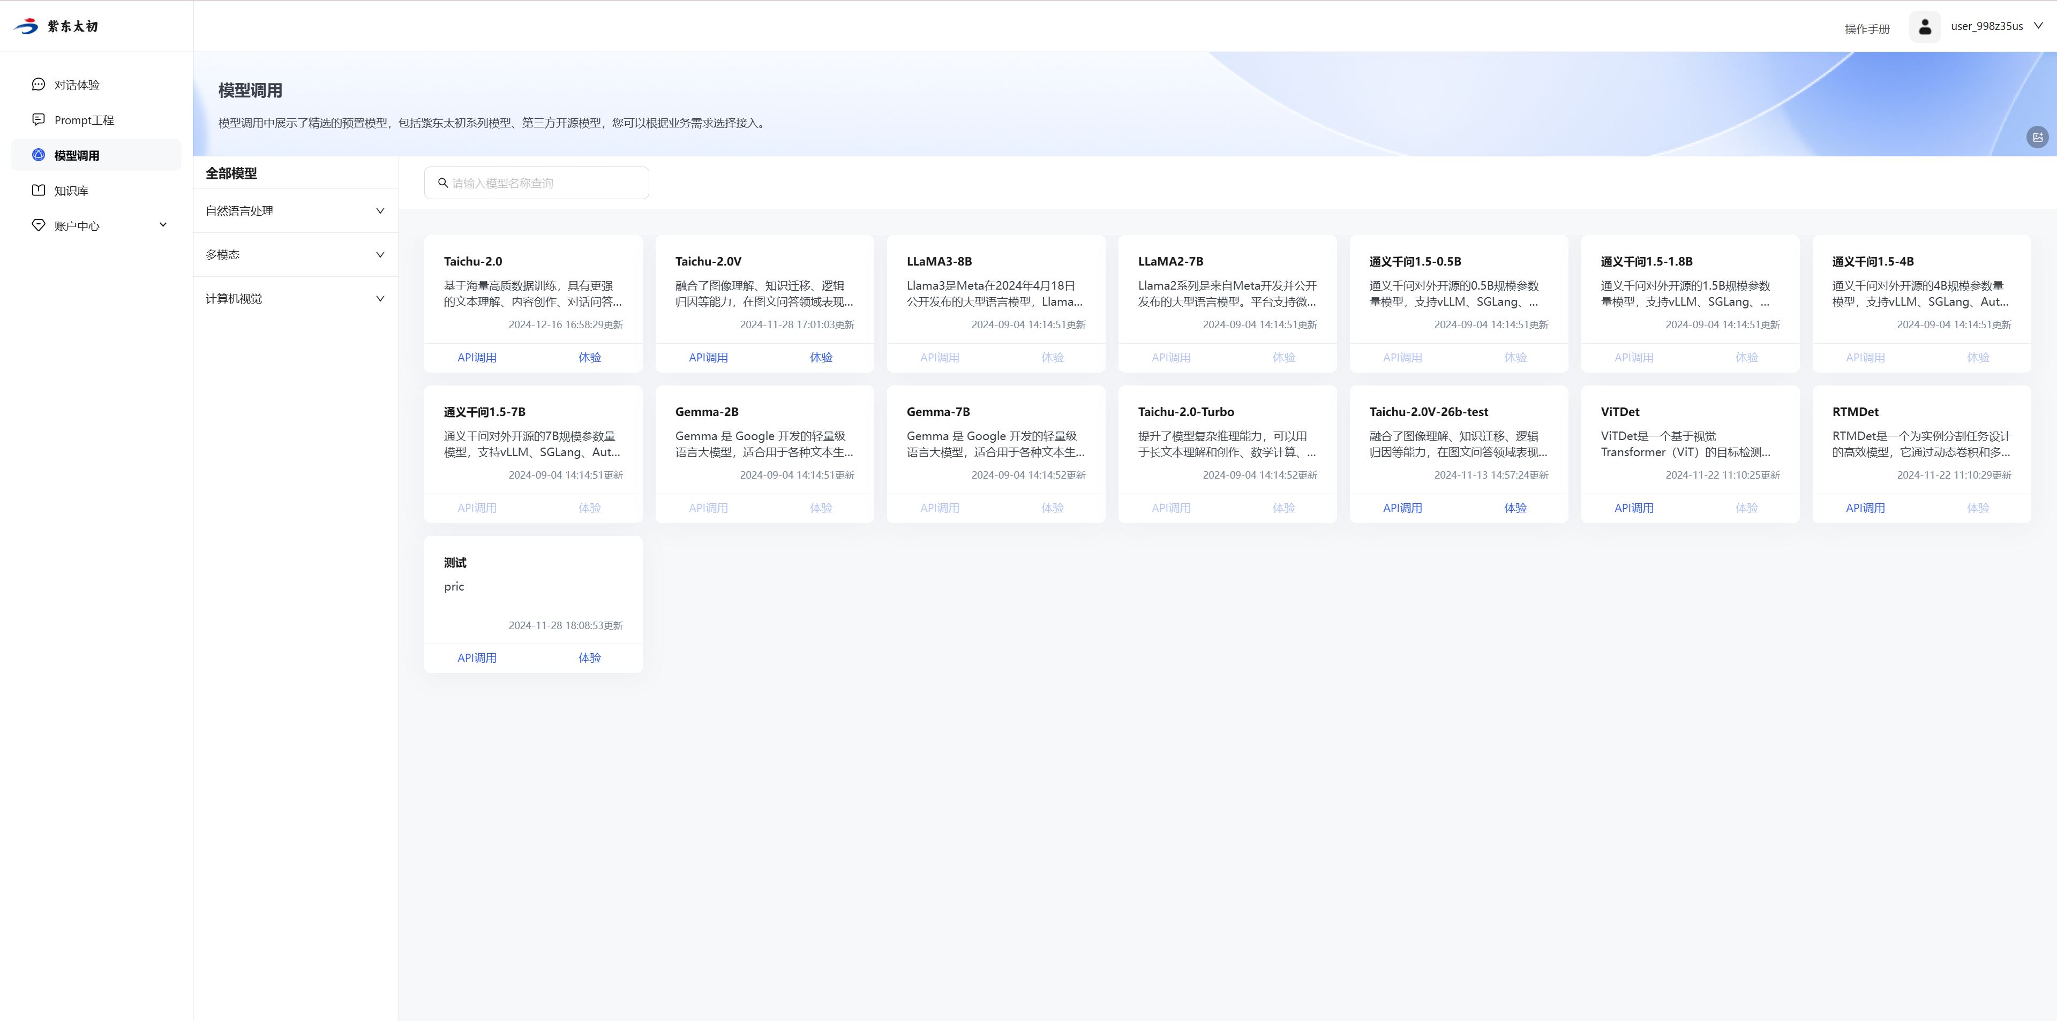The width and height of the screenshot is (2057, 1021).
Task: Focus the model name search field
Action: [x=543, y=183]
